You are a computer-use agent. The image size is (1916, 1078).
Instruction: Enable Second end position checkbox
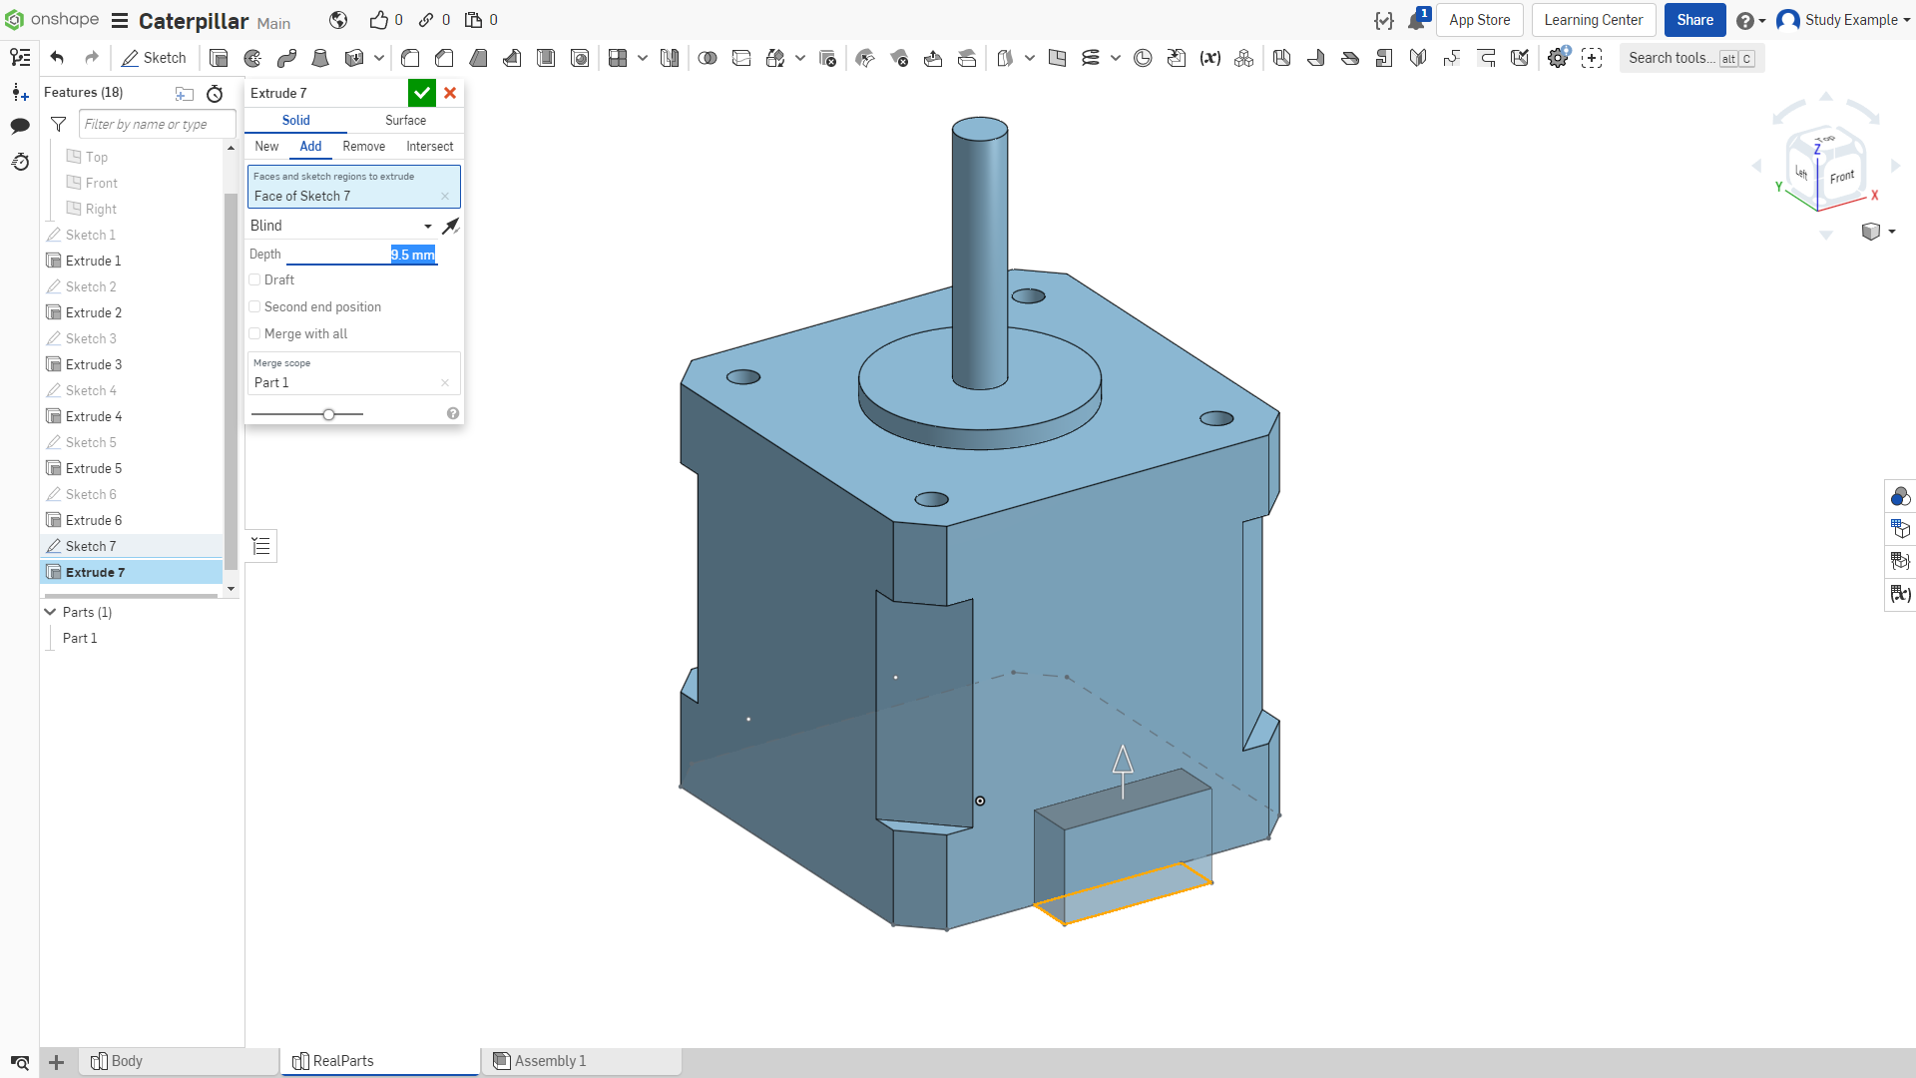pyautogui.click(x=254, y=307)
